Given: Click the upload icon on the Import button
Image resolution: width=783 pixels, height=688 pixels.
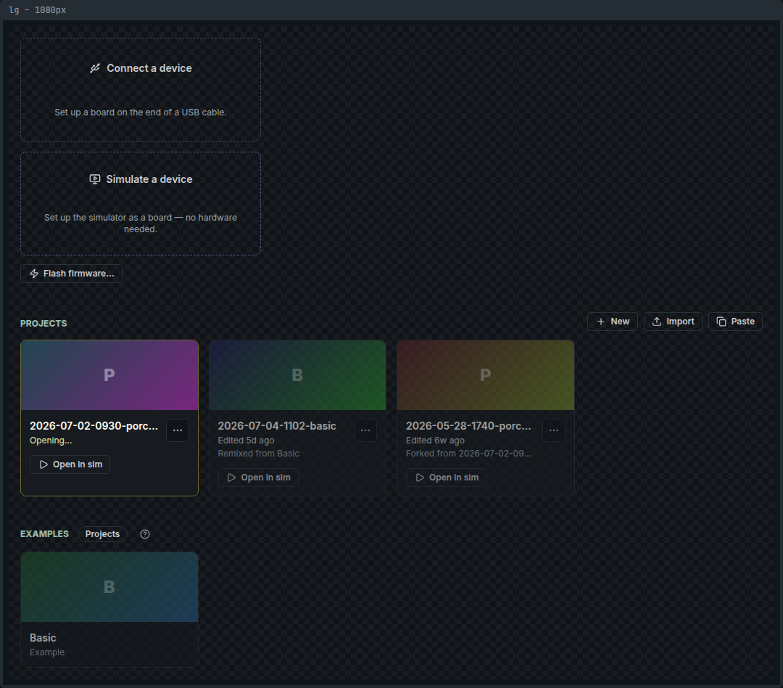Looking at the screenshot, I should [657, 322].
